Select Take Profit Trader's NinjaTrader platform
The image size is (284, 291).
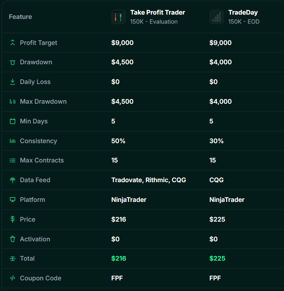tap(129, 200)
